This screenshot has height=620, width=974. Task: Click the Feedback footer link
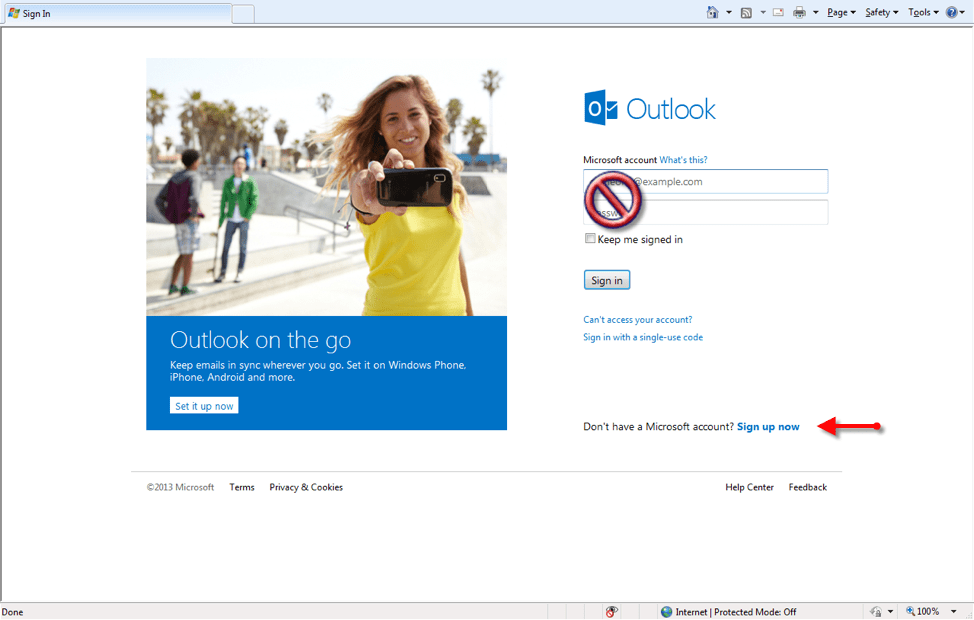(x=807, y=488)
